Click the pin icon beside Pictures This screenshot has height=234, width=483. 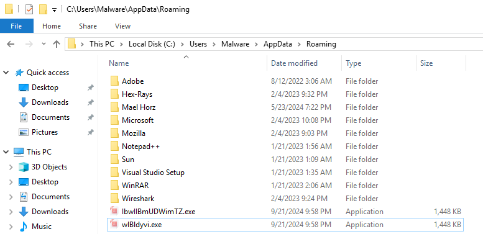90,132
